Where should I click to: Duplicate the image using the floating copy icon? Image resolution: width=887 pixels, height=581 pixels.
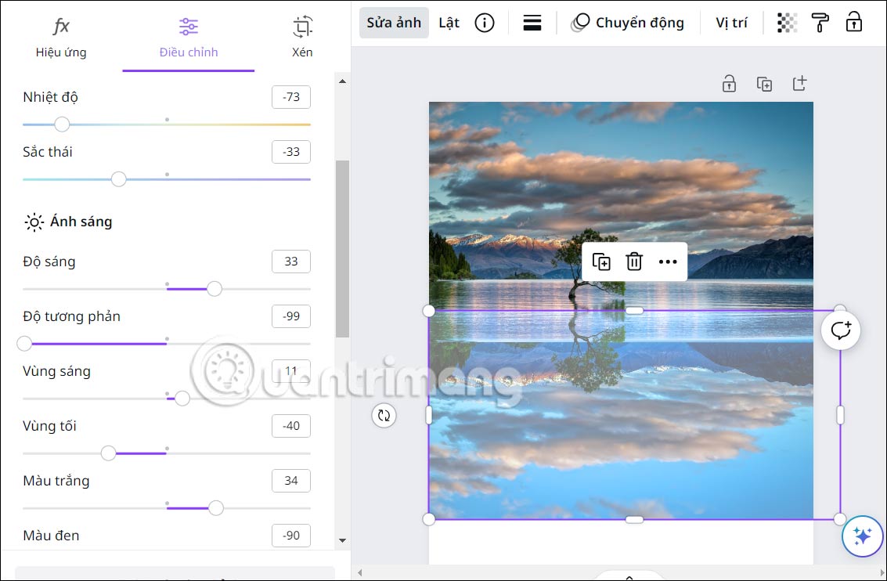(x=601, y=262)
